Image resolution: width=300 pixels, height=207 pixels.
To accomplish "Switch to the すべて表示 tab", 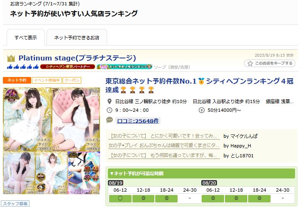I will pyautogui.click(x=26, y=37).
